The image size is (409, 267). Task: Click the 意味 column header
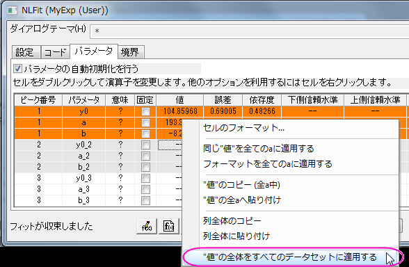click(x=120, y=100)
